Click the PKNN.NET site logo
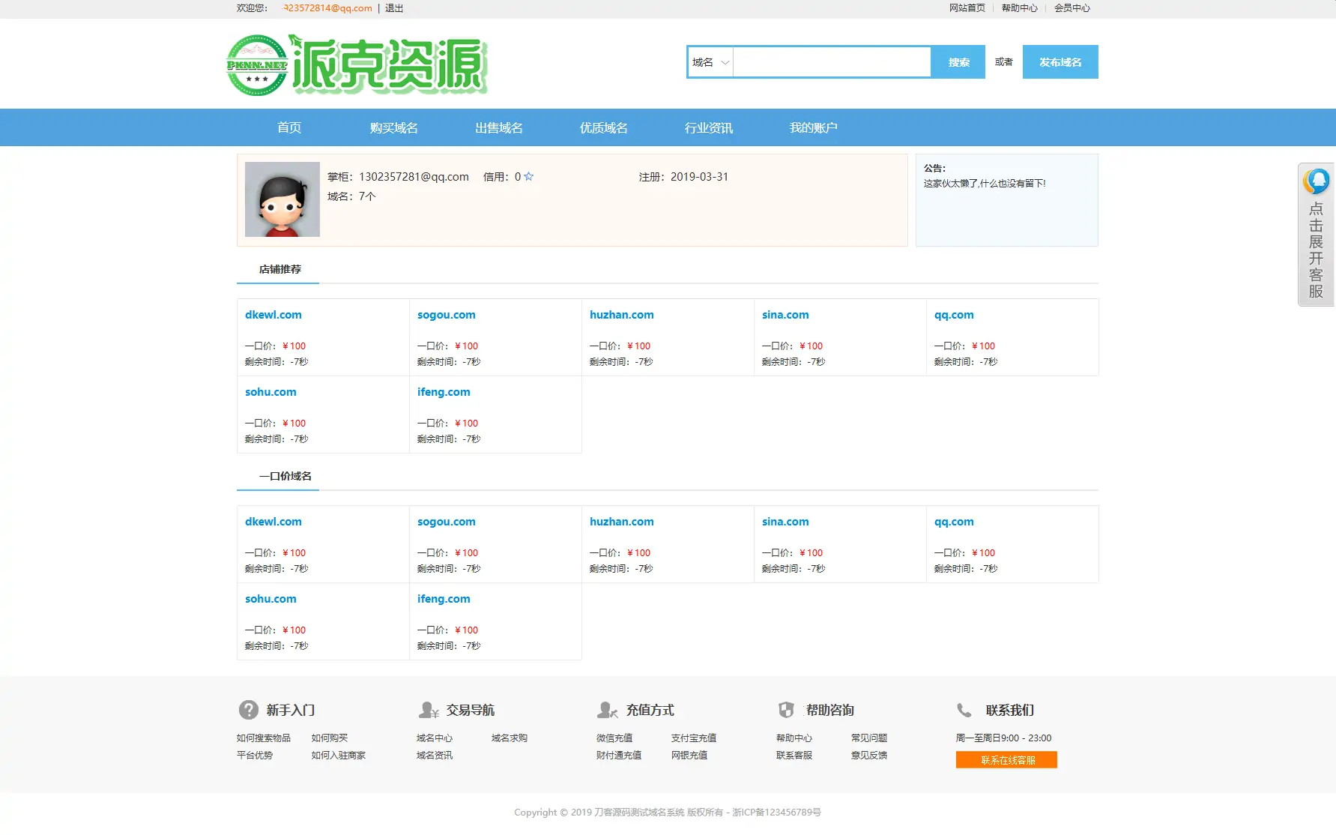The width and height of the screenshot is (1336, 835). click(357, 65)
